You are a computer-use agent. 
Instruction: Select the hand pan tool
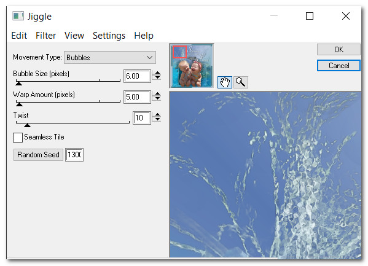pos(225,82)
